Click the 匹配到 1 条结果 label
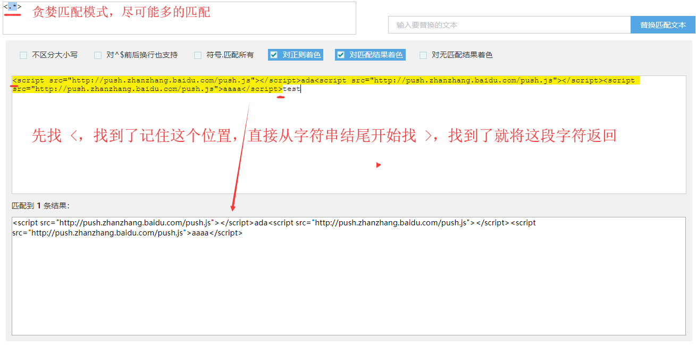 pos(40,206)
